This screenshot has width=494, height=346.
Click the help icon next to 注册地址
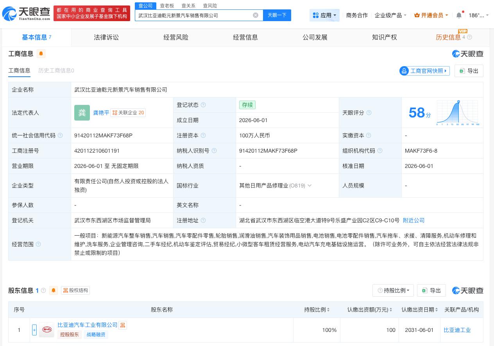pyautogui.click(x=203, y=220)
